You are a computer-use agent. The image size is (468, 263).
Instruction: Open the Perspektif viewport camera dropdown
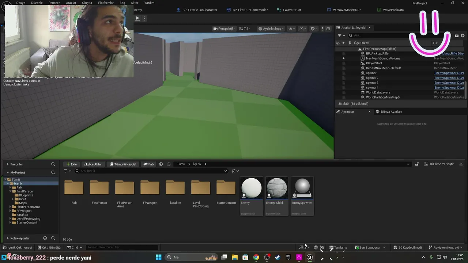(x=224, y=28)
